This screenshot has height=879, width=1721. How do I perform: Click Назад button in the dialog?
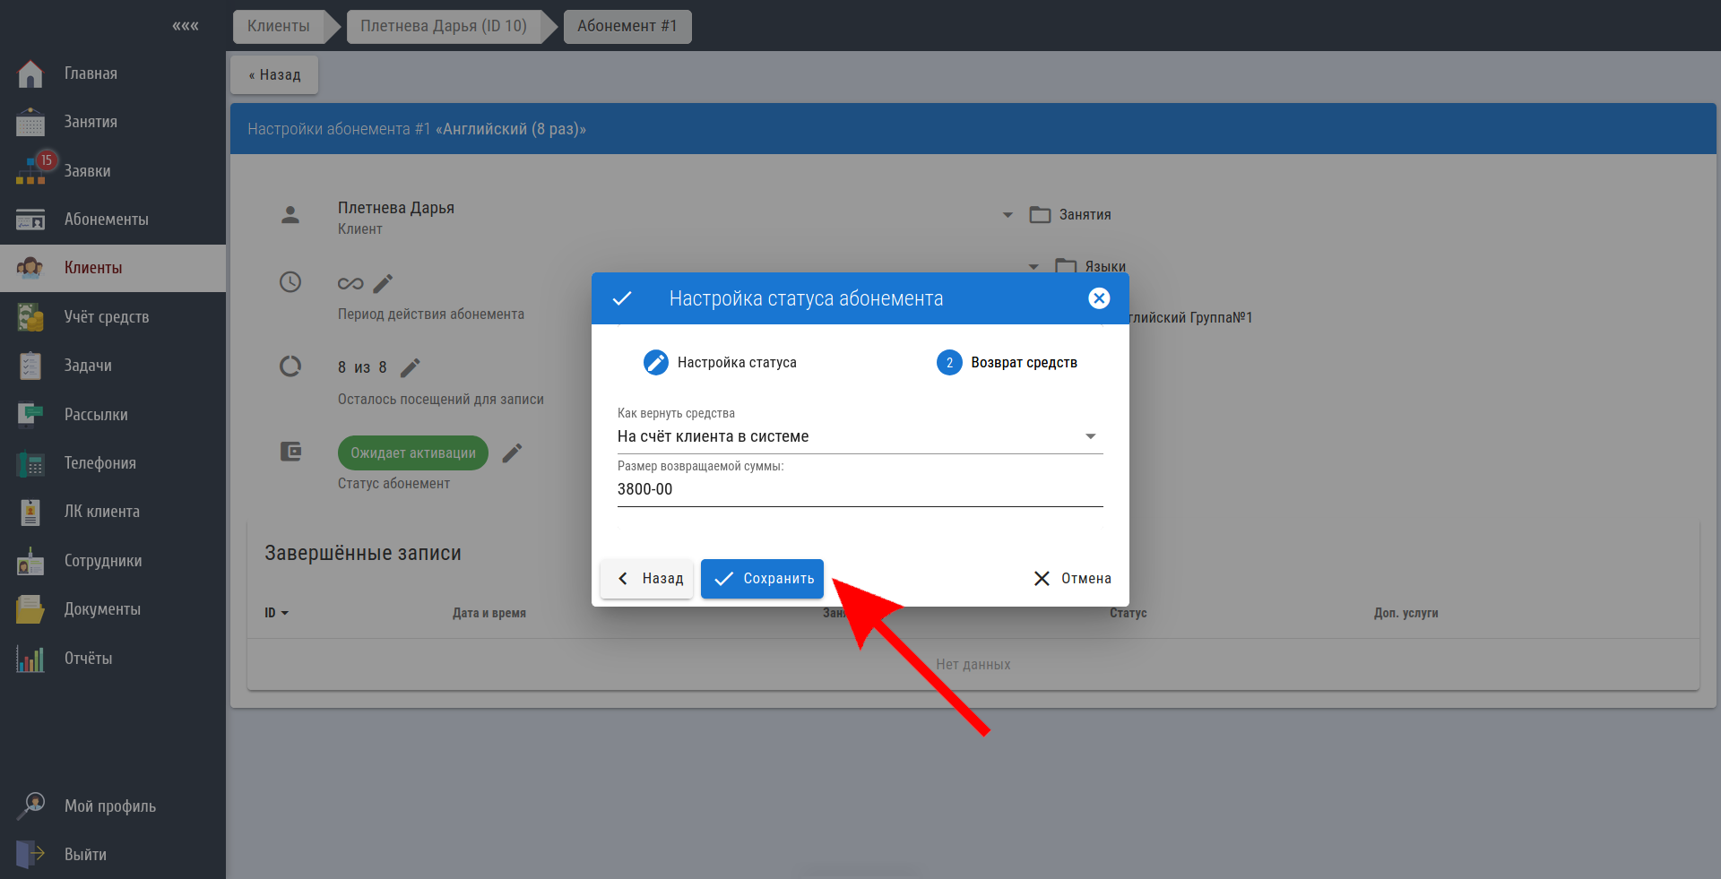[x=647, y=579]
